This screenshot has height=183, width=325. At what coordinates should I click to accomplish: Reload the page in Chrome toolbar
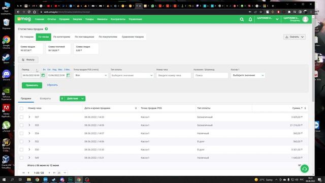[29, 12]
